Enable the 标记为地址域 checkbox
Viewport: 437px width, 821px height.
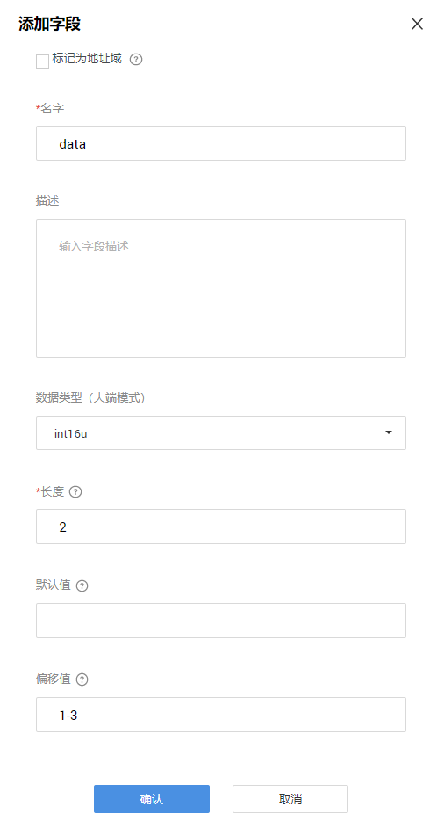[x=42, y=62]
